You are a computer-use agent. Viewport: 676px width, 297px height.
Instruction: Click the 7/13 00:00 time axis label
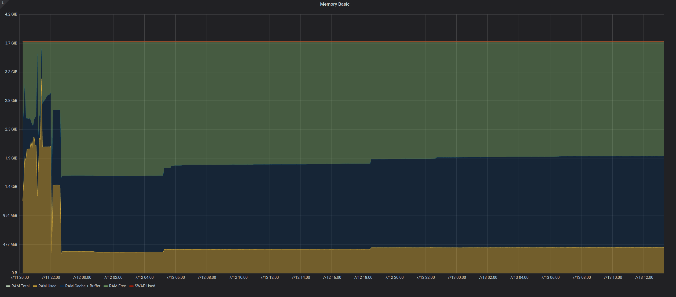pos(457,277)
